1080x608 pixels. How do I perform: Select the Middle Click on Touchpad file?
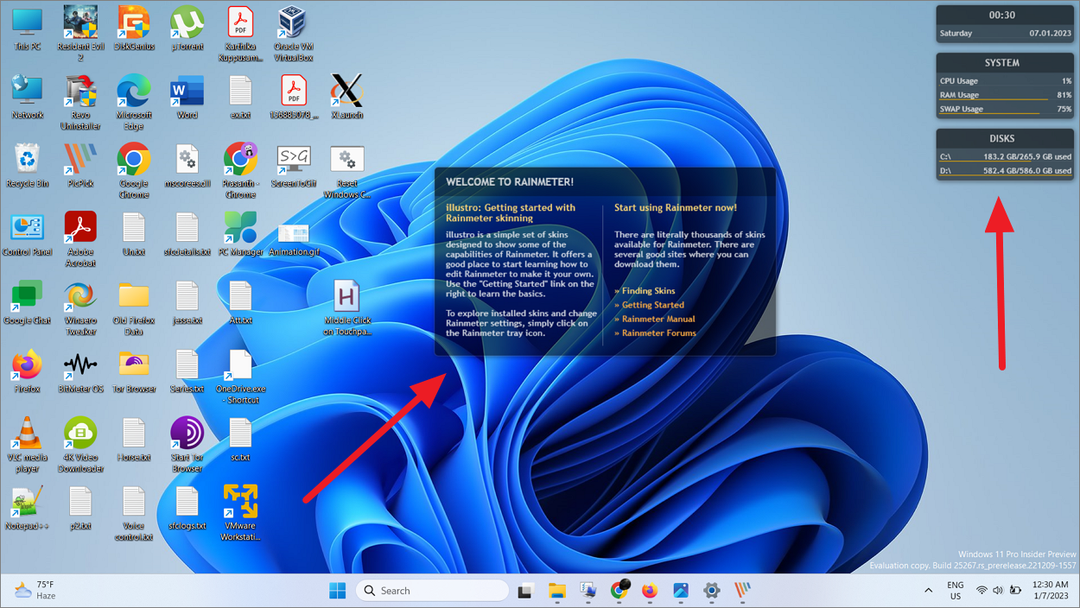(x=346, y=308)
